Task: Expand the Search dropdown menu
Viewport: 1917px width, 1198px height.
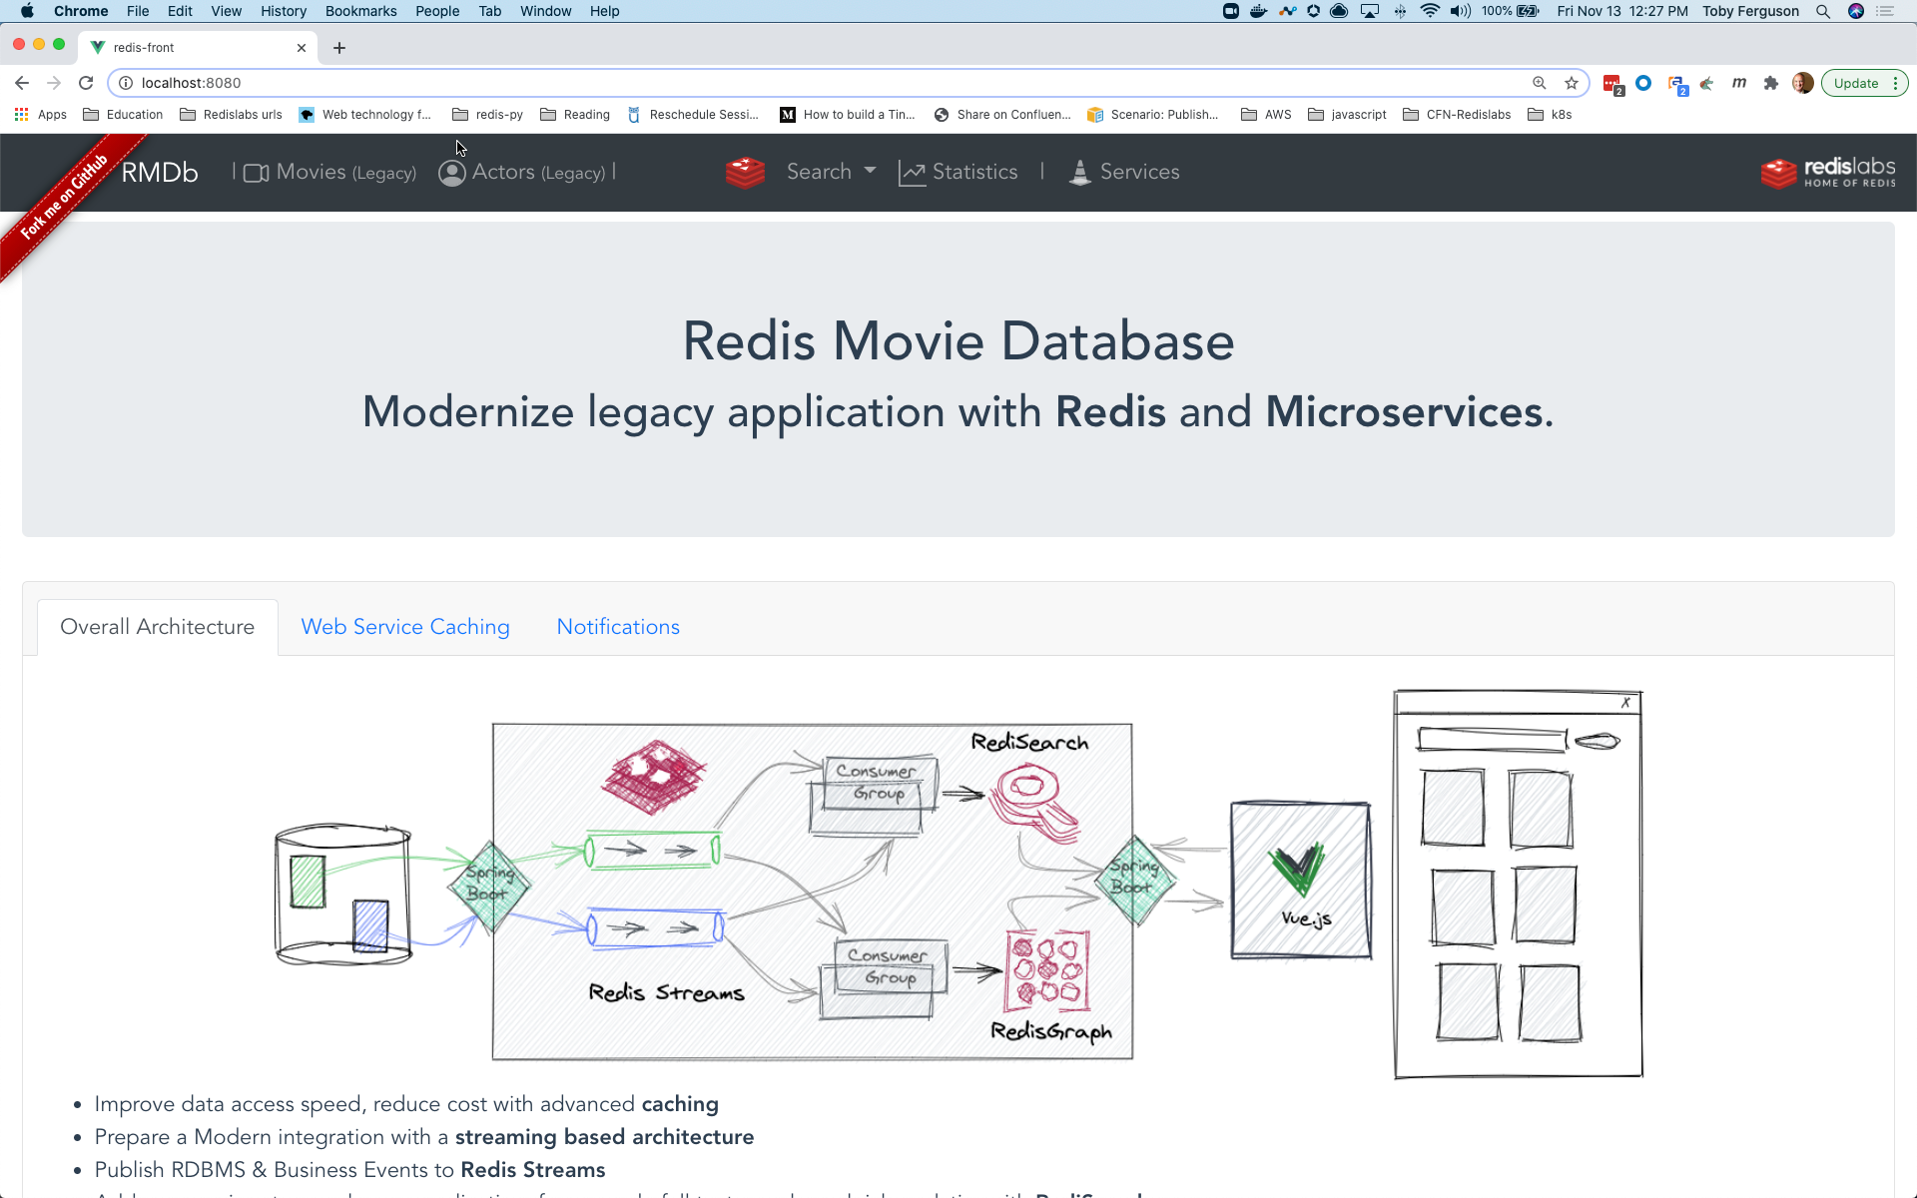Action: tap(831, 172)
